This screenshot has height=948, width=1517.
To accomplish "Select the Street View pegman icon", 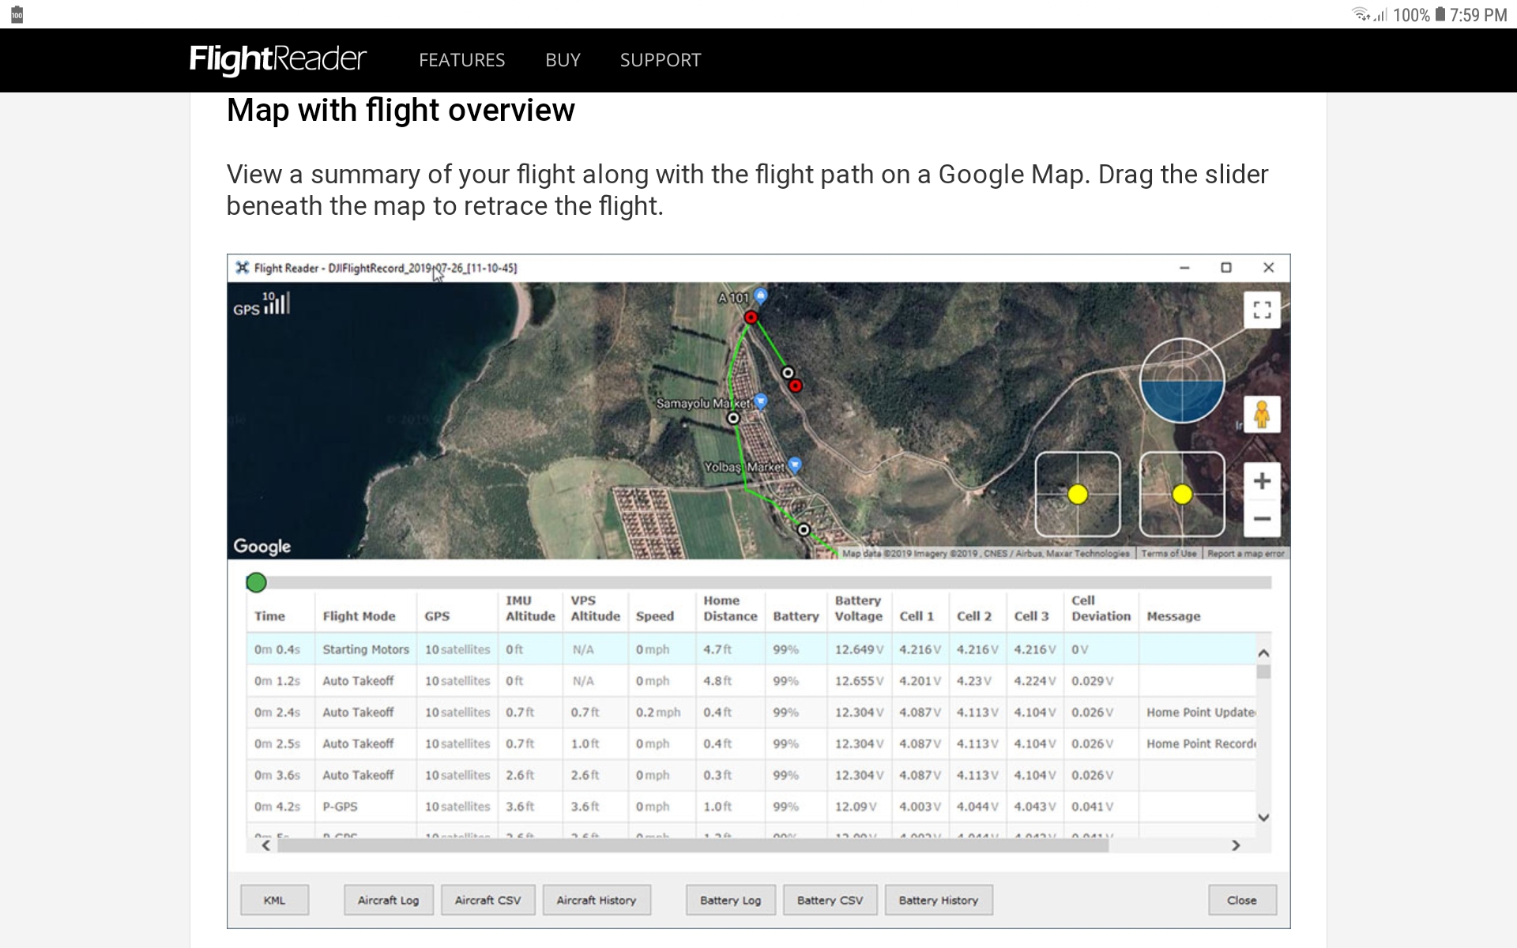I will tap(1262, 415).
